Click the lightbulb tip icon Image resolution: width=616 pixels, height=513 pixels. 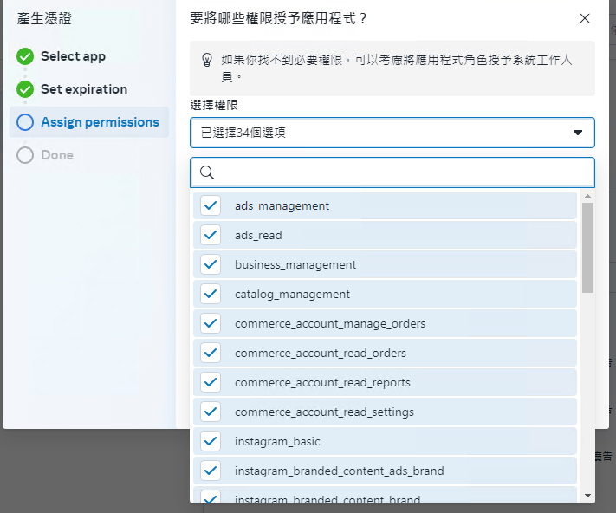tap(207, 60)
